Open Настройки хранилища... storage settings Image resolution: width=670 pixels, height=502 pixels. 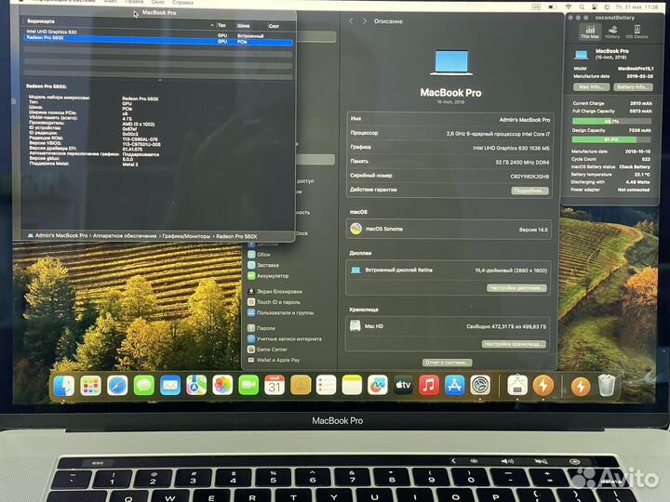(x=514, y=344)
